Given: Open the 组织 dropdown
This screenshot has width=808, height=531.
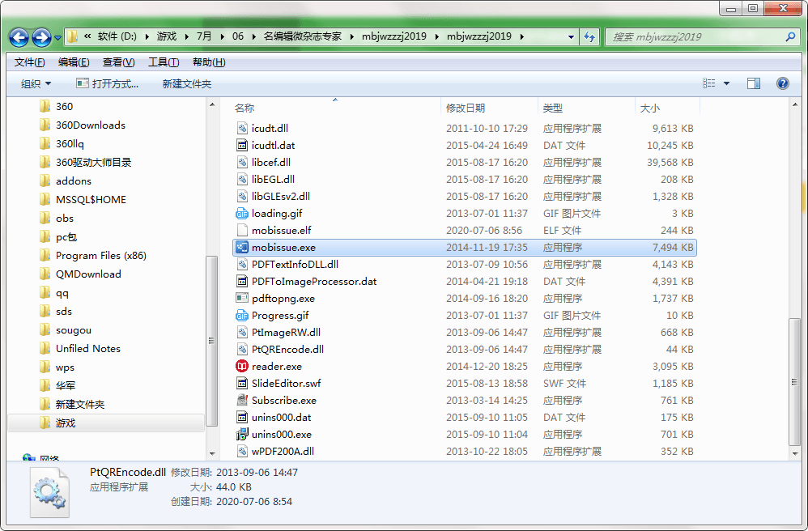Looking at the screenshot, I should pos(36,83).
